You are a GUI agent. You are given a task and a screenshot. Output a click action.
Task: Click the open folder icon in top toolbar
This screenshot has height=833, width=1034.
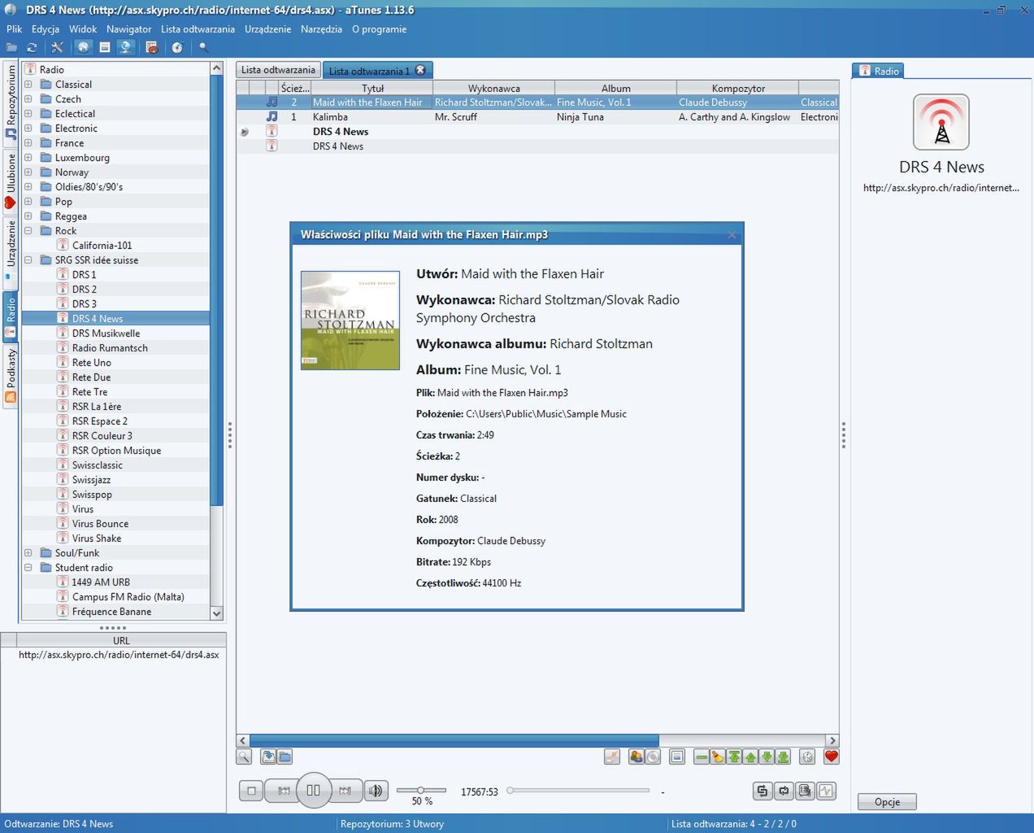tap(12, 48)
